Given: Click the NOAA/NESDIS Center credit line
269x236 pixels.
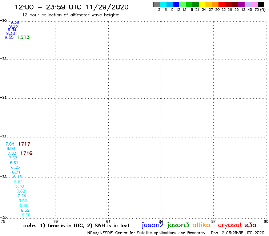Looking at the screenshot, I should [x=146, y=233].
